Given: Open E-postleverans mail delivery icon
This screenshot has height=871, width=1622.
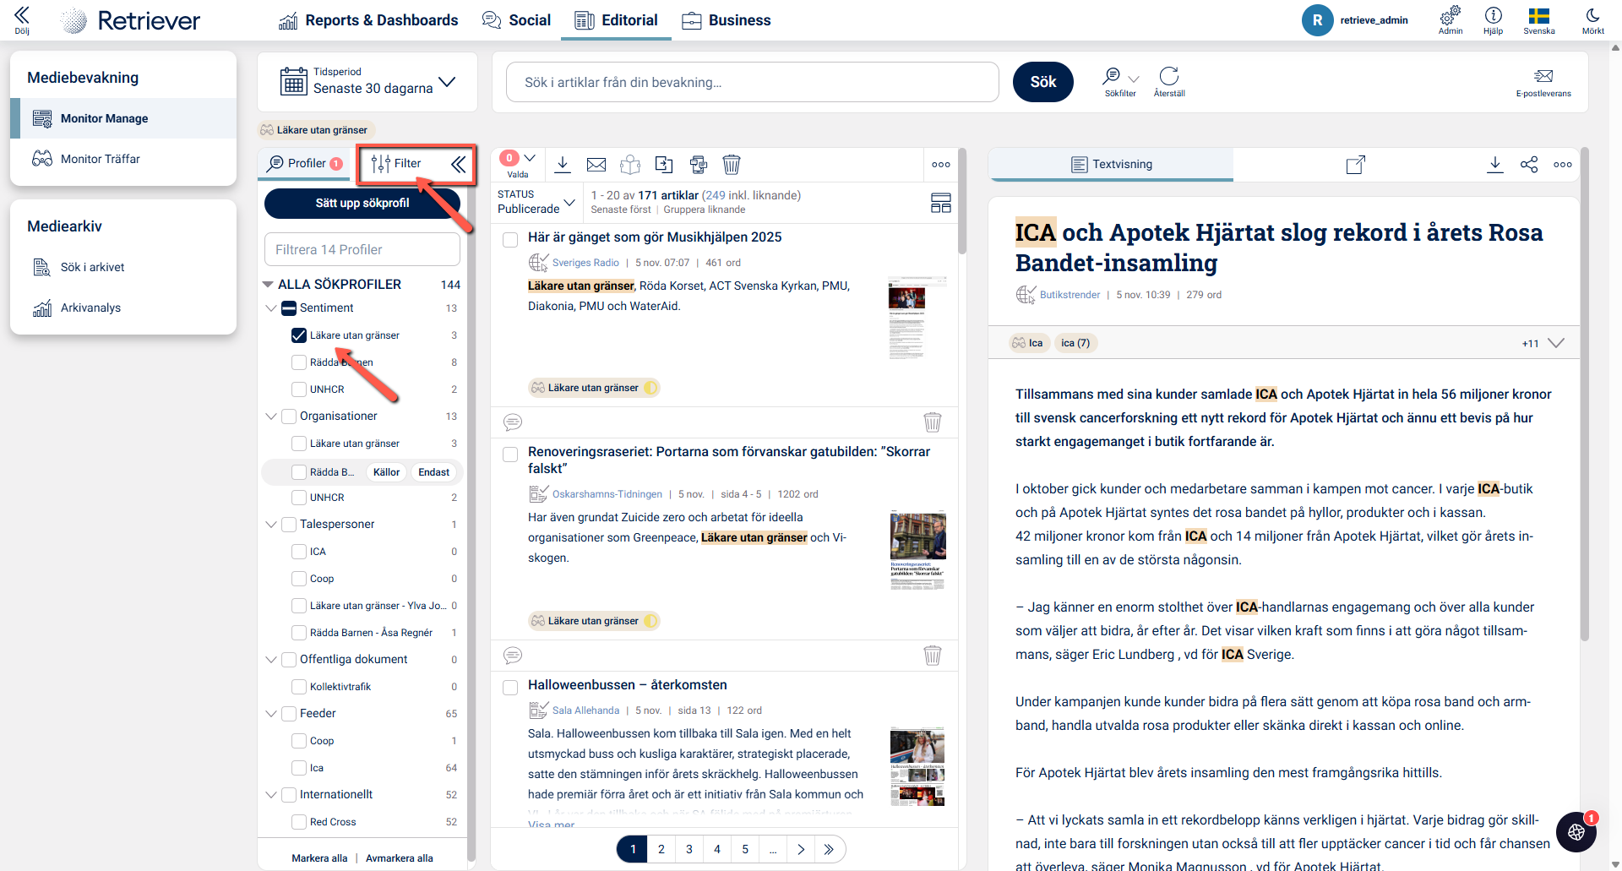Looking at the screenshot, I should point(1543,76).
